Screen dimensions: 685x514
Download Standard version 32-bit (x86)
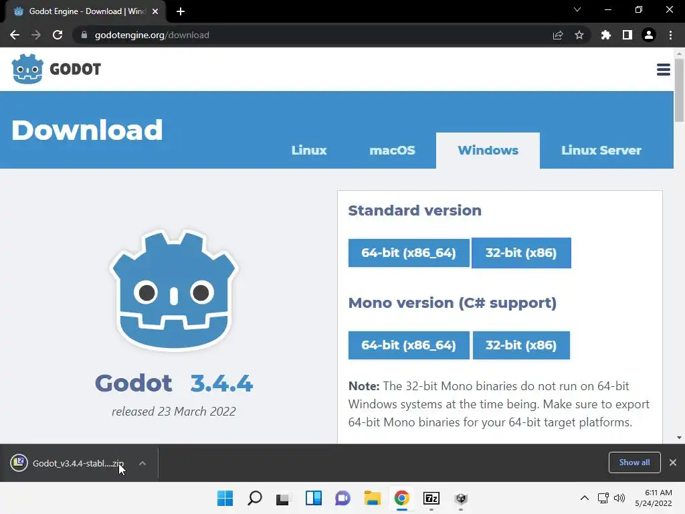coord(521,252)
